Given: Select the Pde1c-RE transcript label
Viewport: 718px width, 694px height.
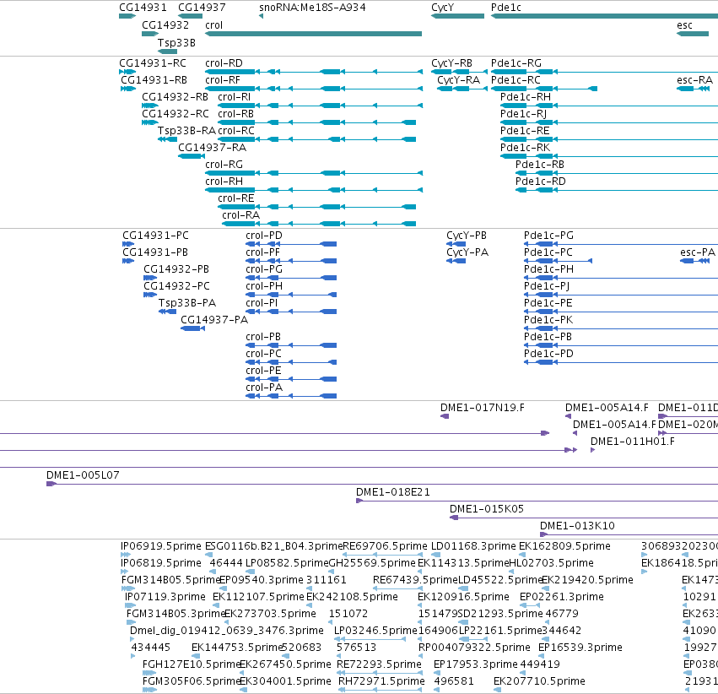Looking at the screenshot, I should click(525, 131).
